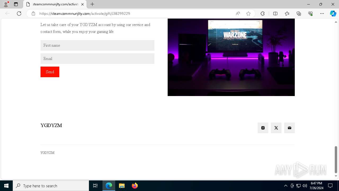Click the small YGDYZM copyright text
Image resolution: width=339 pixels, height=191 pixels.
47,153
